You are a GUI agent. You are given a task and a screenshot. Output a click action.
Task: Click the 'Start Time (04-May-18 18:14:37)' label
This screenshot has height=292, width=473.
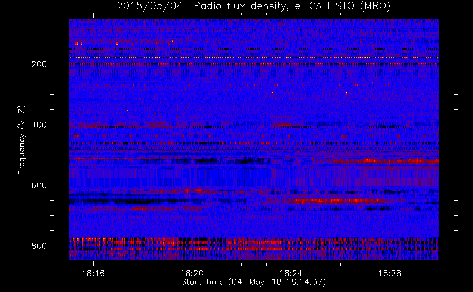253,282
